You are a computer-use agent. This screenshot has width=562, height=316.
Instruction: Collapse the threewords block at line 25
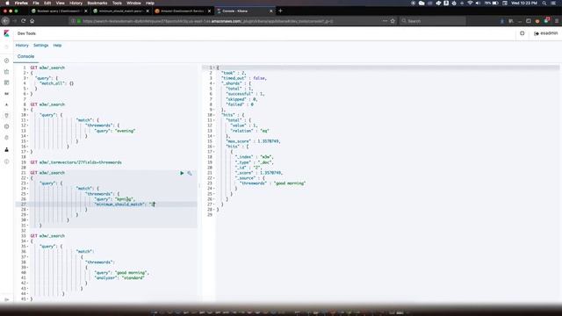(x=27, y=194)
